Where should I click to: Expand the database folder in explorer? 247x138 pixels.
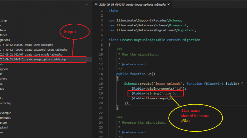click(3, 30)
